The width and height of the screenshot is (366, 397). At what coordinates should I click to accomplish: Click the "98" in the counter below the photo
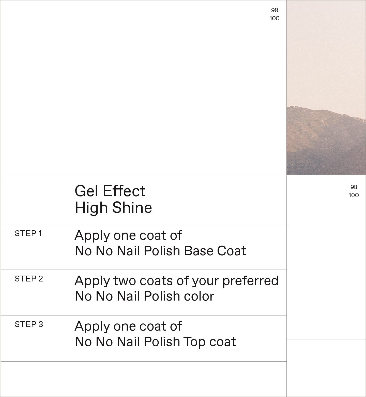click(x=354, y=187)
